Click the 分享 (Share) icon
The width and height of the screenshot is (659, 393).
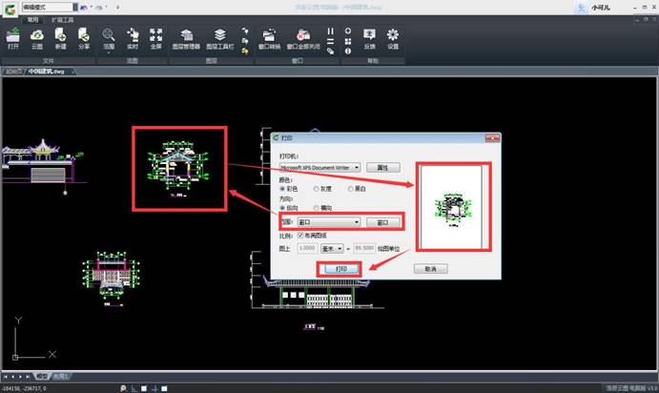click(x=85, y=37)
